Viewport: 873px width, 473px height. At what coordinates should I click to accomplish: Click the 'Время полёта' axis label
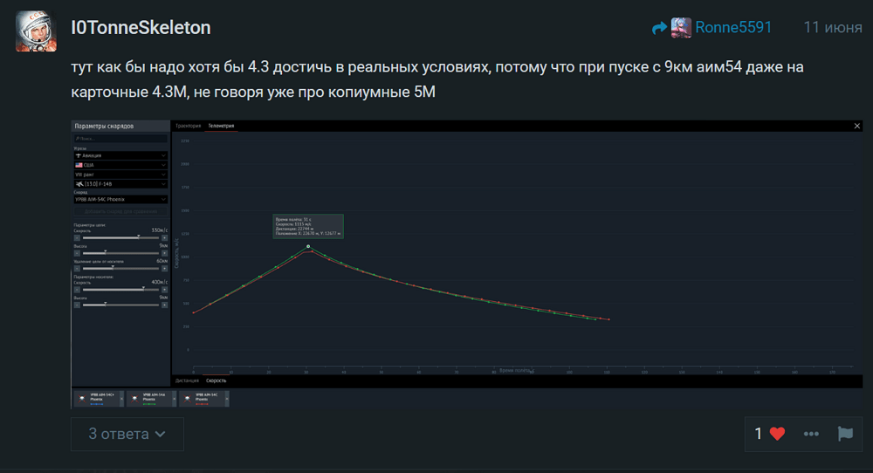[x=516, y=371]
